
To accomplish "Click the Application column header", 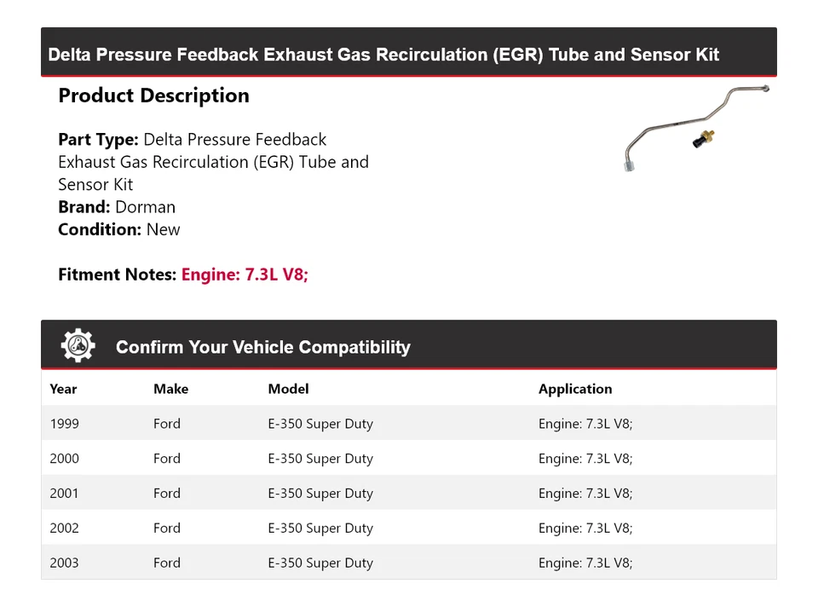I will (x=574, y=389).
